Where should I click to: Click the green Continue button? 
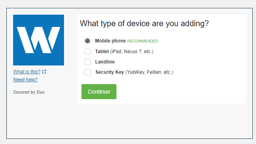click(x=99, y=92)
